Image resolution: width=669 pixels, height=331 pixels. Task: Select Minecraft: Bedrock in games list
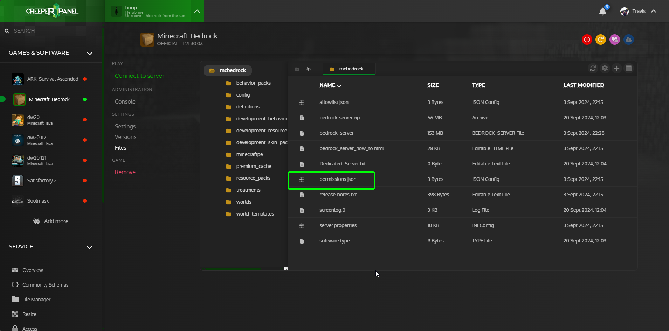(x=49, y=99)
